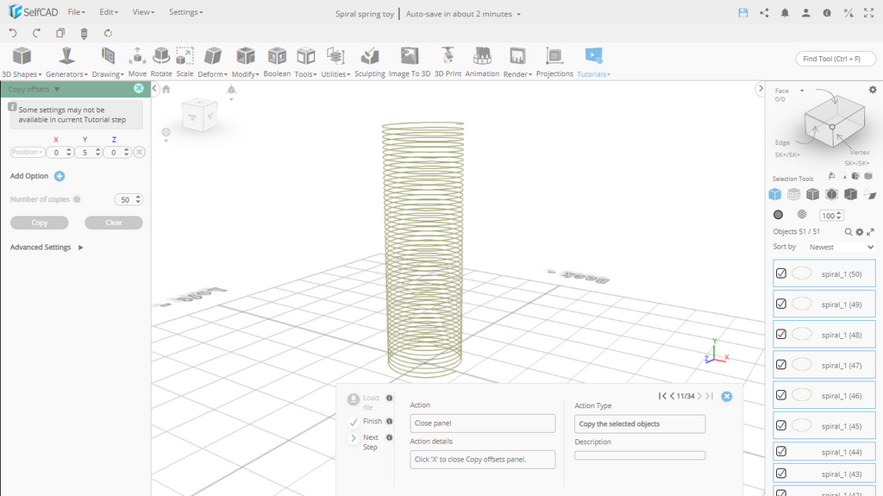The height and width of the screenshot is (496, 883).
Task: Uncheck spiral_1 (49) object
Action: 781,304
